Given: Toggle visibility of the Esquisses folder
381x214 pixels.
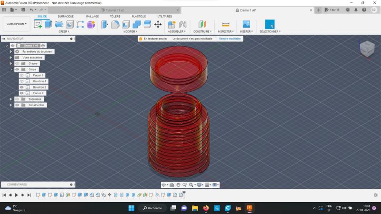Looking at the screenshot, I should (x=17, y=99).
